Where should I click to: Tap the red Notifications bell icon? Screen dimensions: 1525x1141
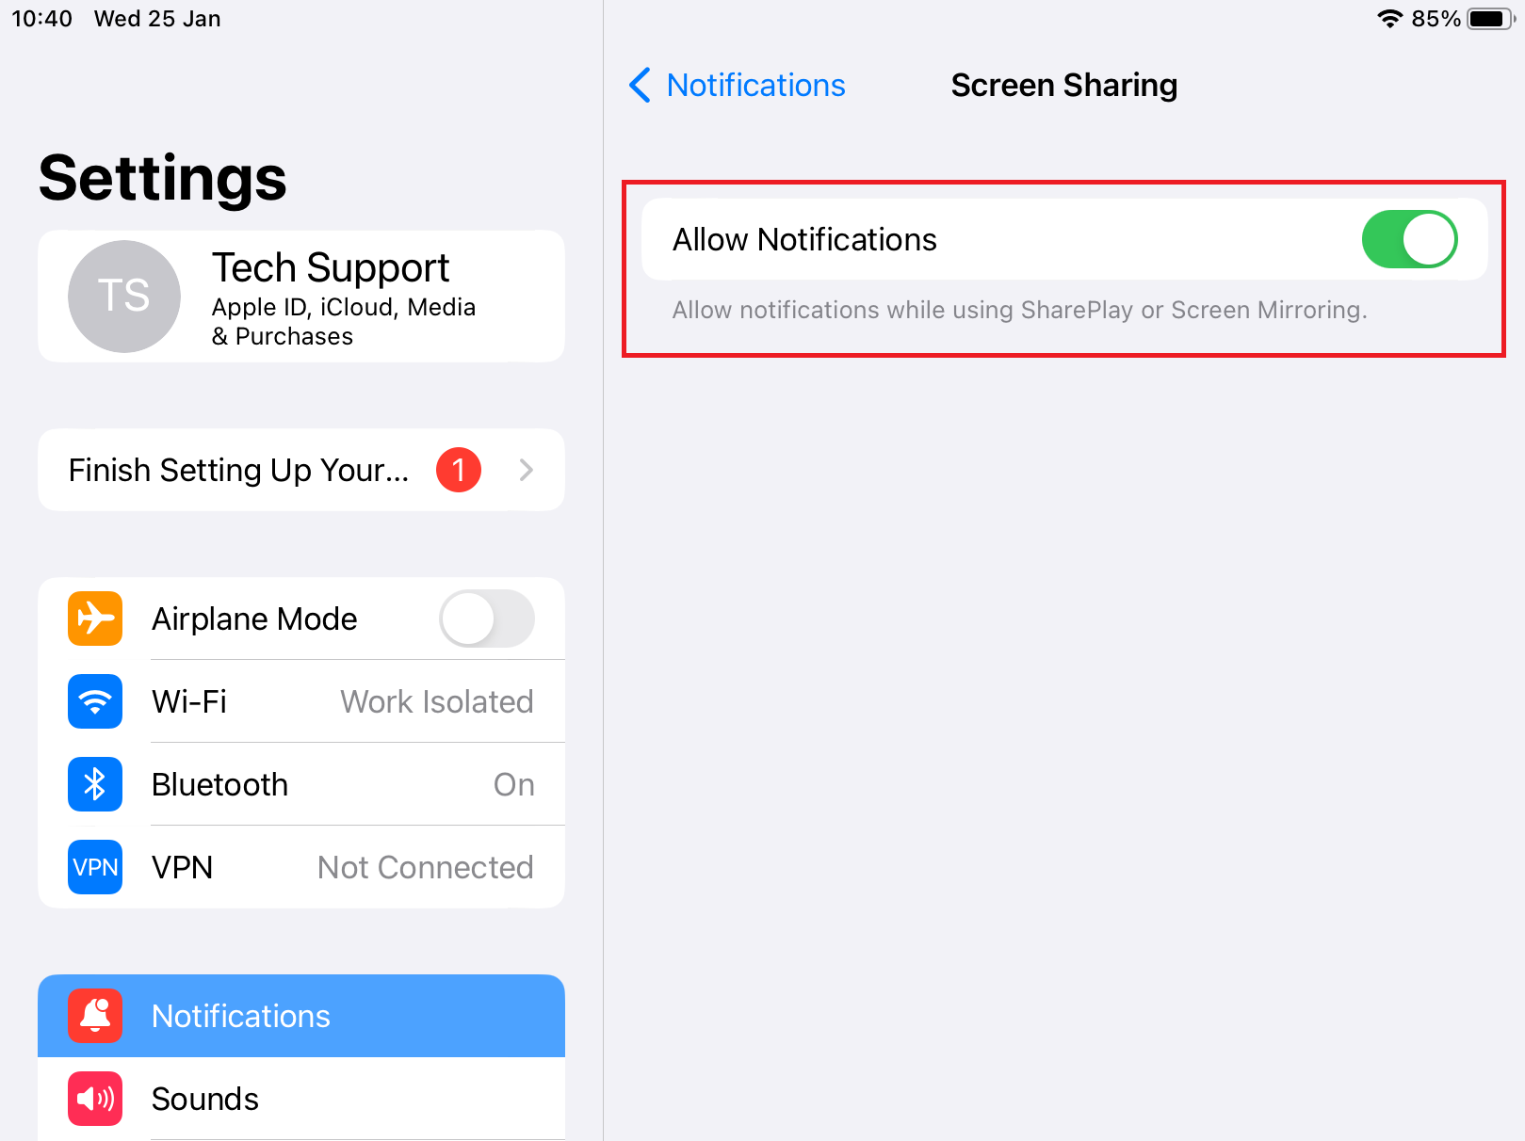95,1016
